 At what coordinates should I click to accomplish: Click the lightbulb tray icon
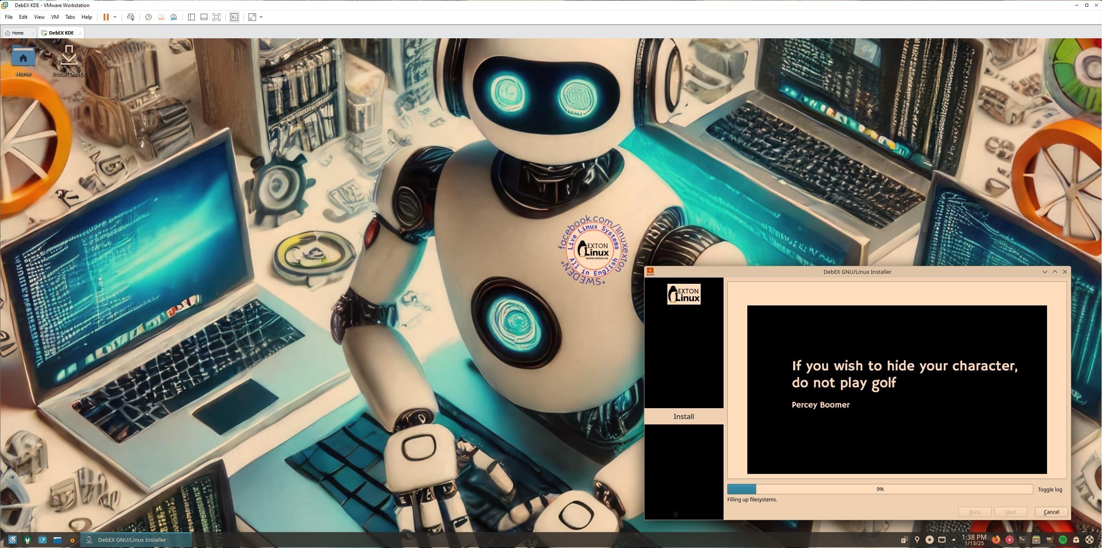click(917, 540)
